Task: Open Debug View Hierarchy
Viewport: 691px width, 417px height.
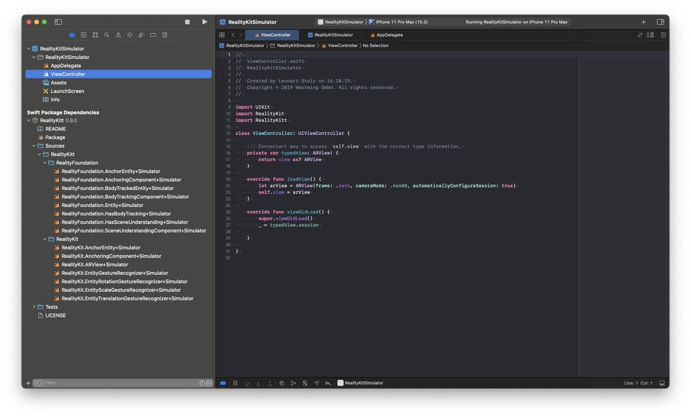Action: 282,383
